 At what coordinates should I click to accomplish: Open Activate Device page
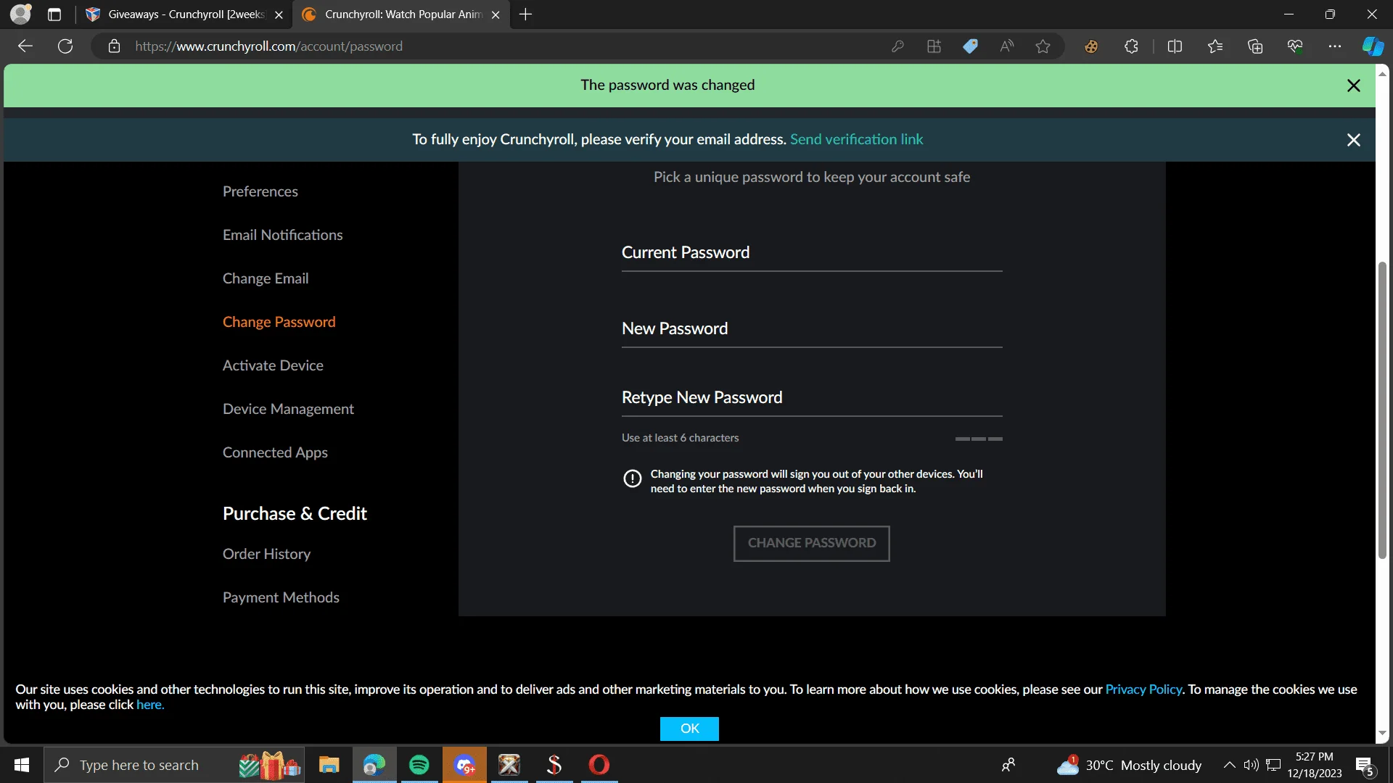pos(273,365)
